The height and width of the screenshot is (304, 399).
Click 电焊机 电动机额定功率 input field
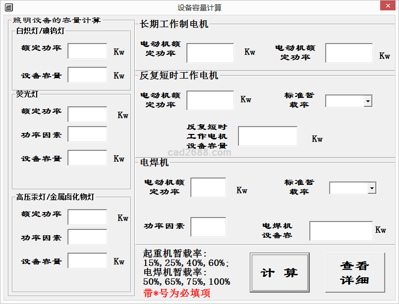(x=208, y=187)
